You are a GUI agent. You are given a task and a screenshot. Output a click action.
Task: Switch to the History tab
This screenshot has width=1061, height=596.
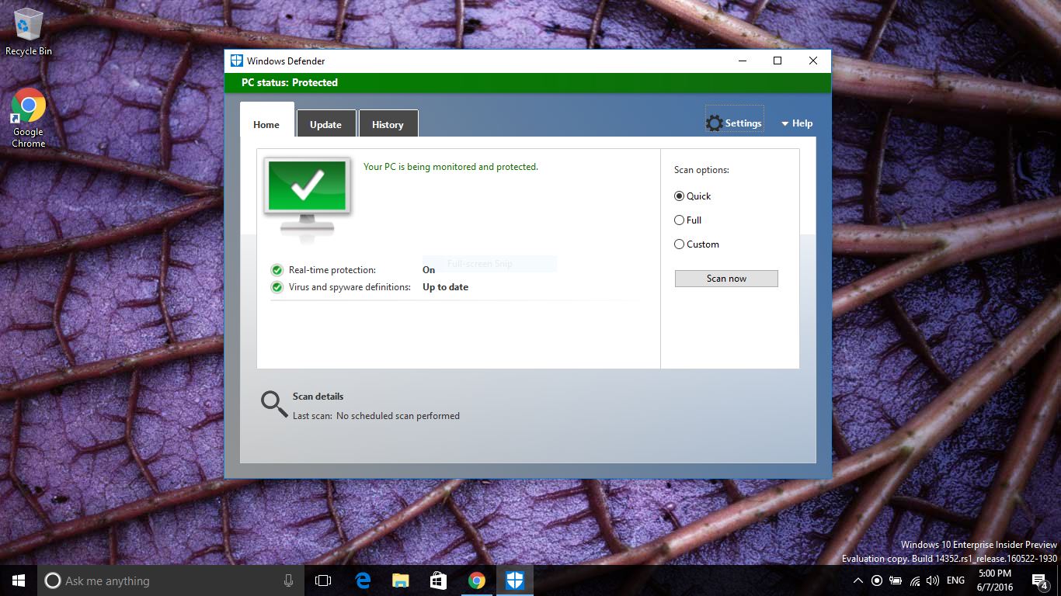click(388, 123)
